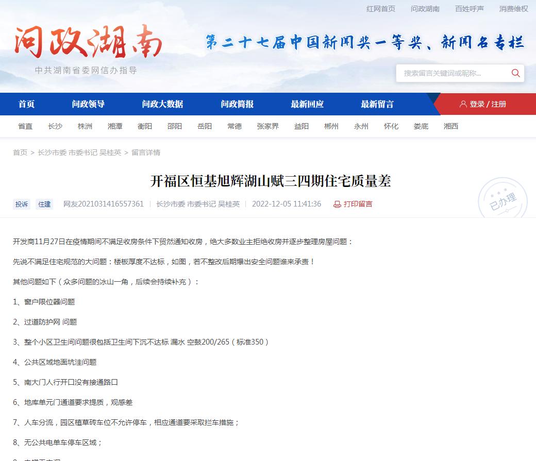Image resolution: width=536 pixels, height=461 pixels.
Task: Switch to the 张家界 tab
Action: [268, 126]
